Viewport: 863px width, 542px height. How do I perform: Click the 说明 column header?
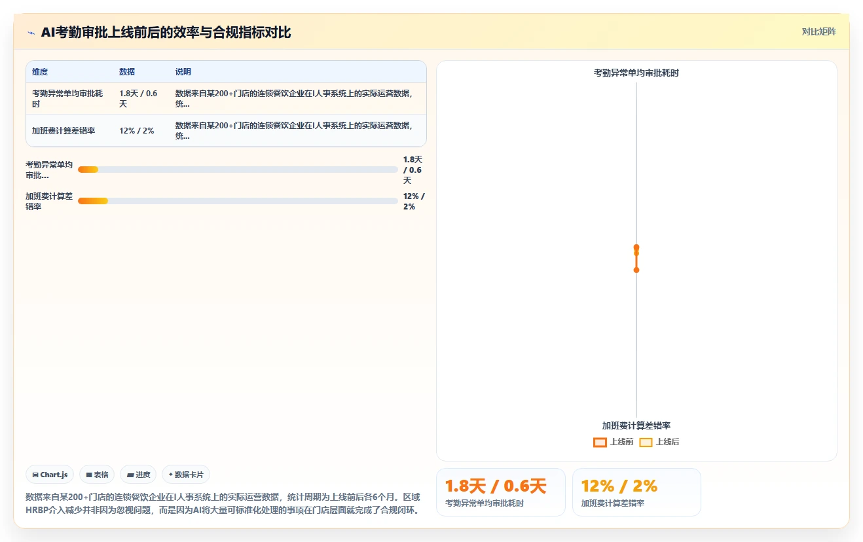tap(183, 72)
